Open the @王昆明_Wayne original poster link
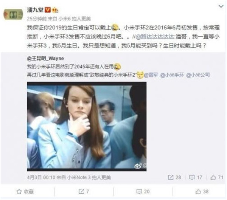Screen dimensions: 227x200 45,59
